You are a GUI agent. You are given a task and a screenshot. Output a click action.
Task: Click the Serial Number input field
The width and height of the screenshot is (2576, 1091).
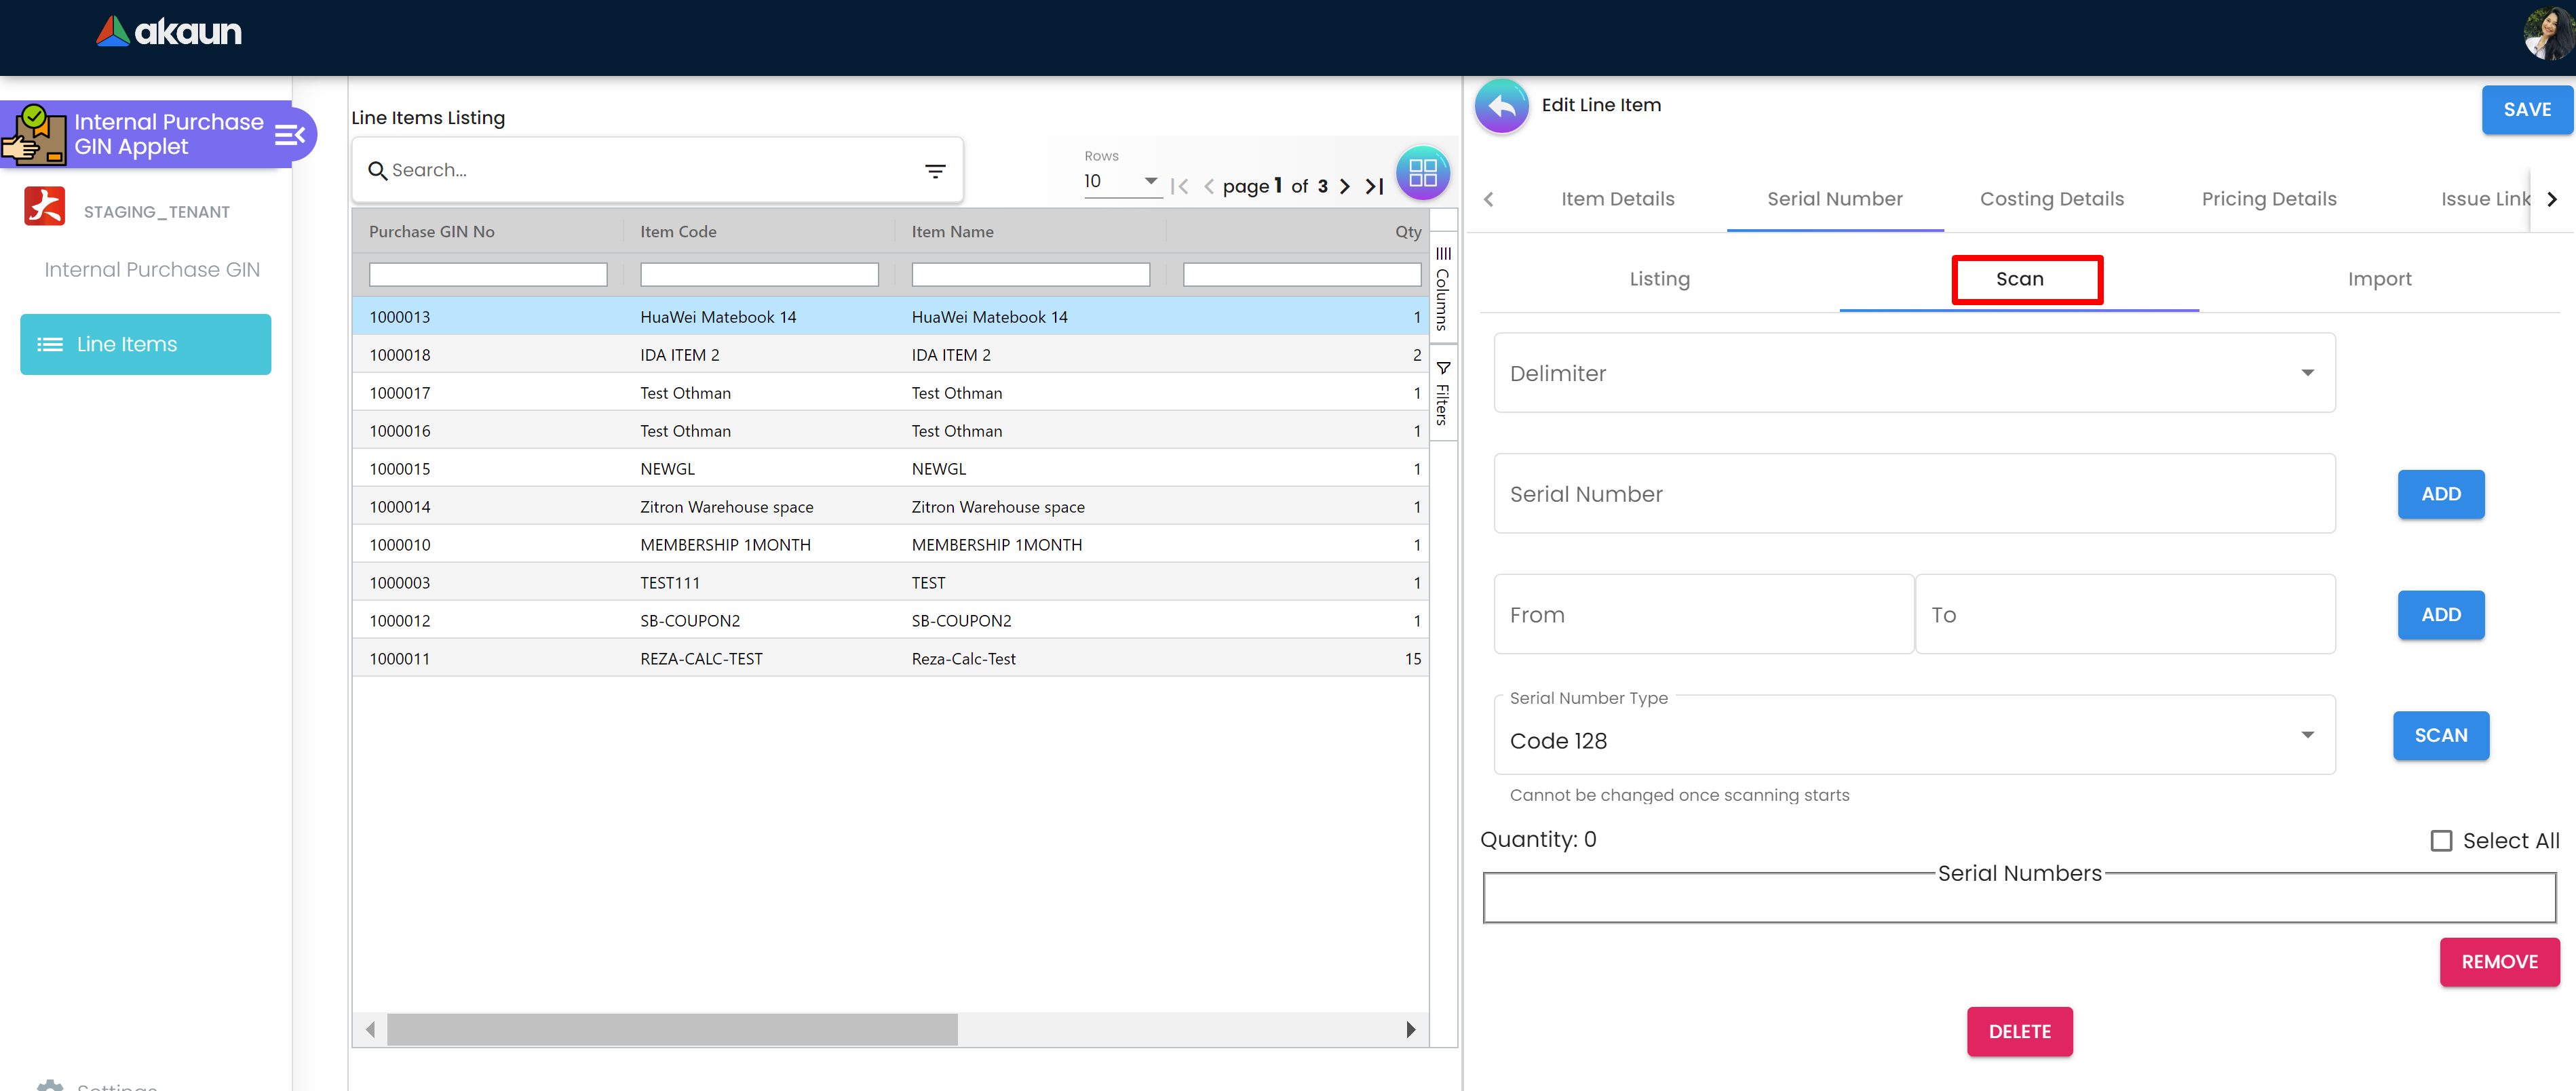pos(1913,494)
